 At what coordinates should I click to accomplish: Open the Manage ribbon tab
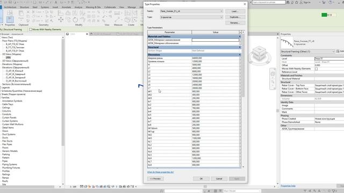pos(132,7)
